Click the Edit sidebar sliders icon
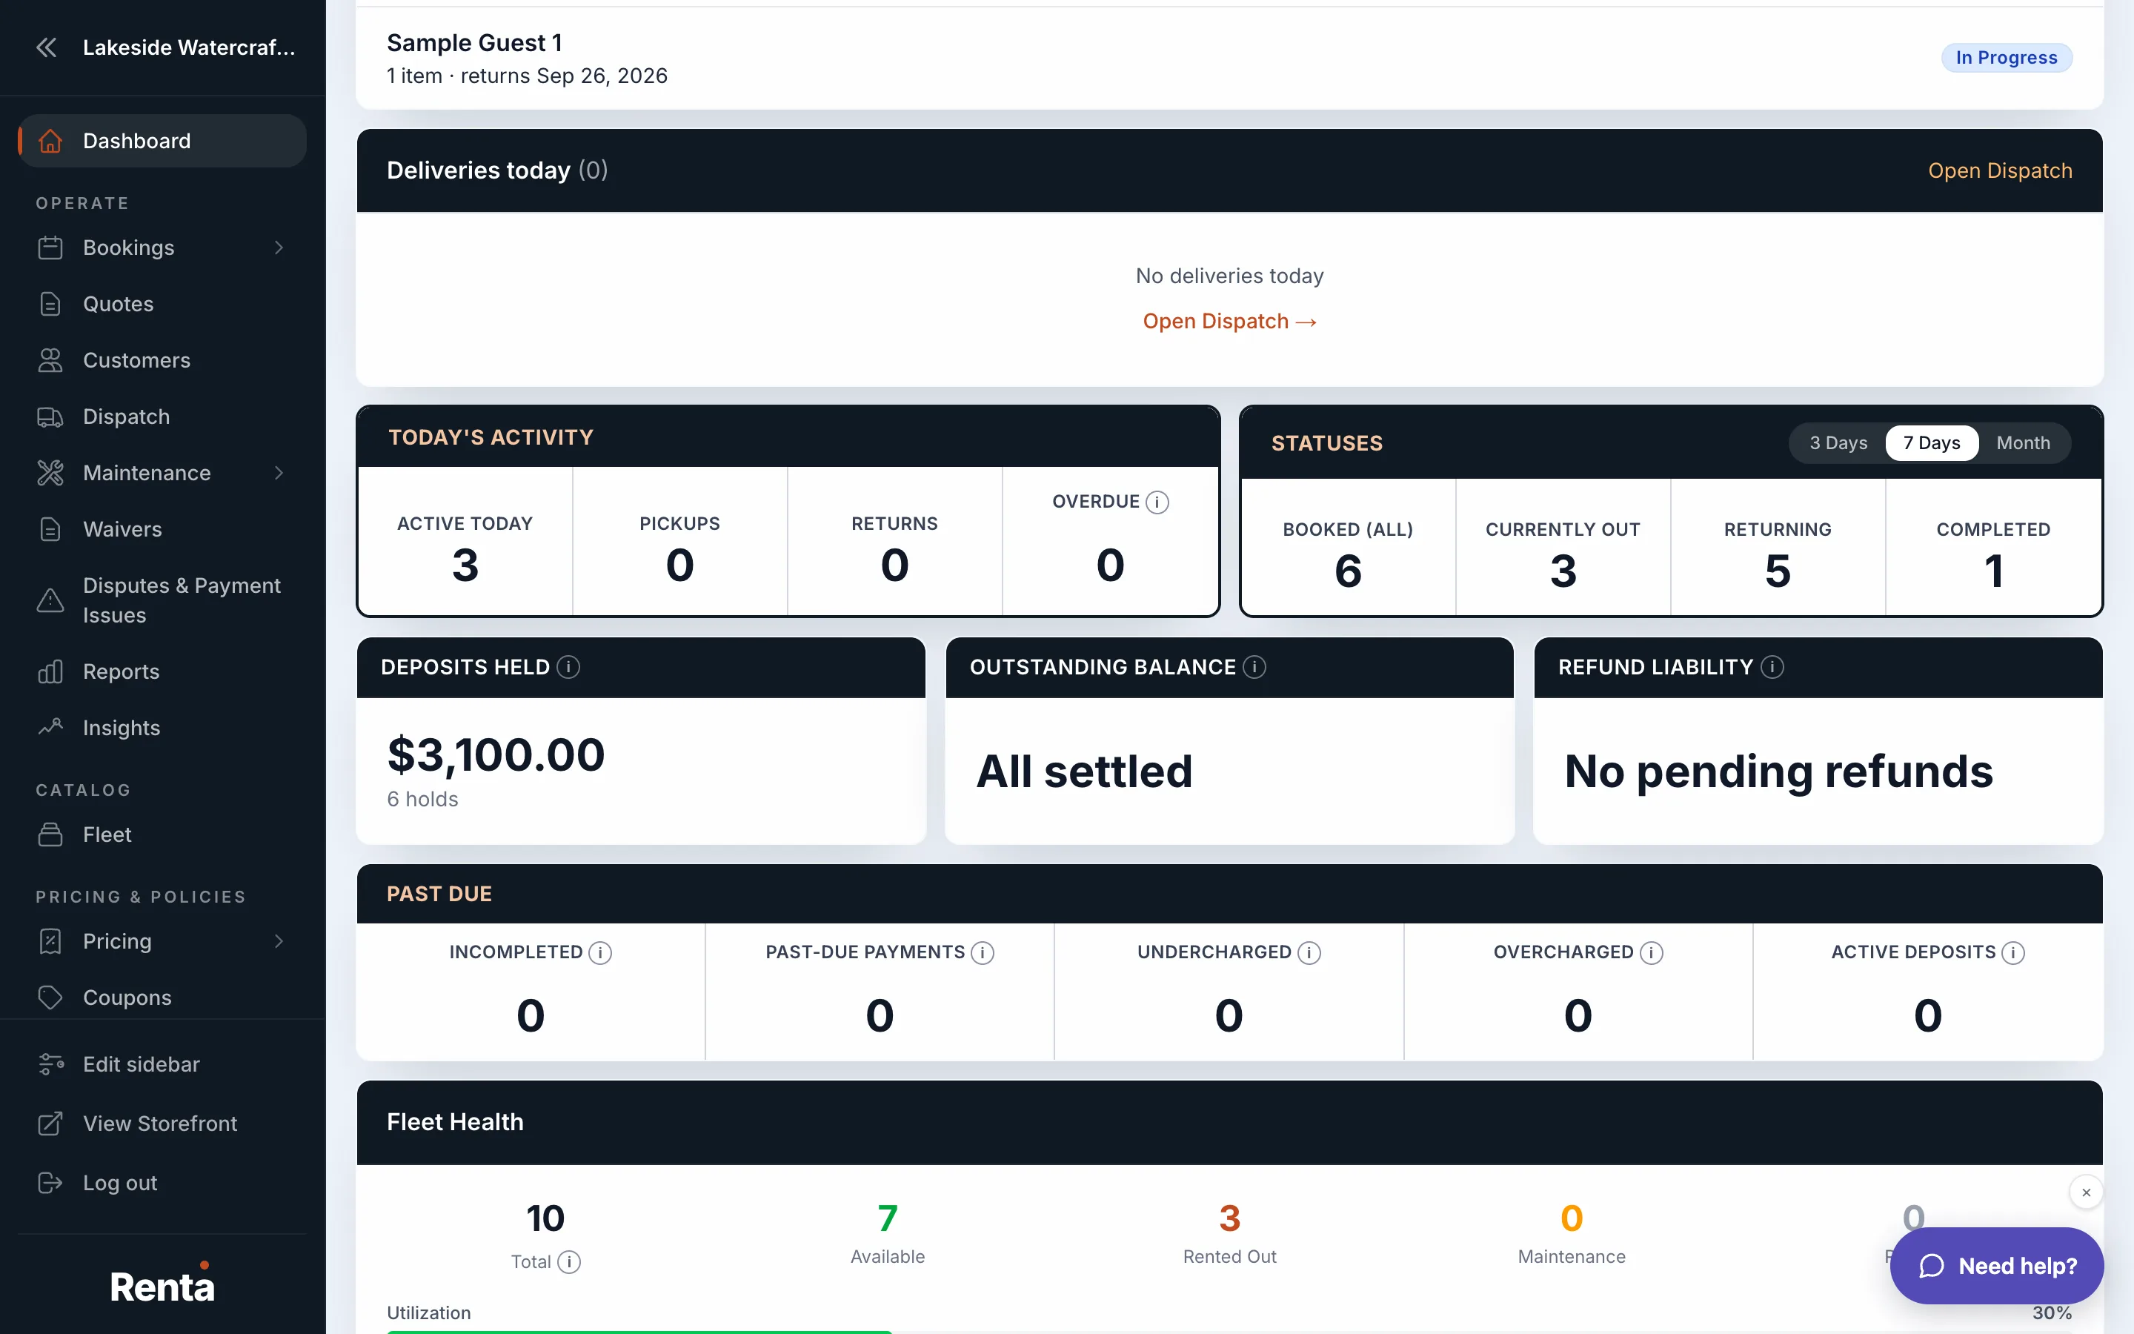 tap(50, 1064)
